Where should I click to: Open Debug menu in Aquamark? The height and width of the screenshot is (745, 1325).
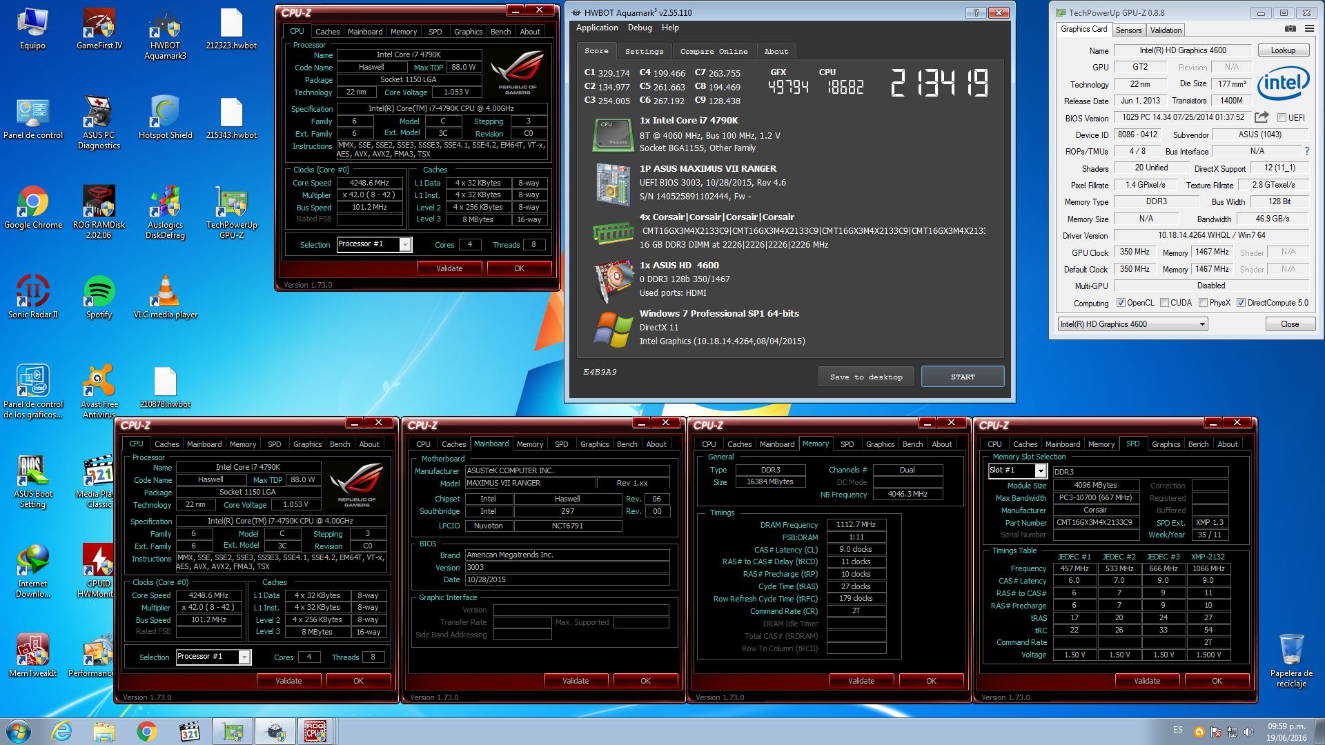[x=640, y=28]
